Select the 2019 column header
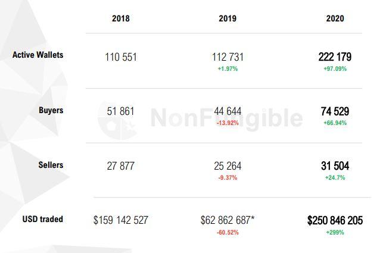This screenshot has height=253, width=386. (x=228, y=18)
